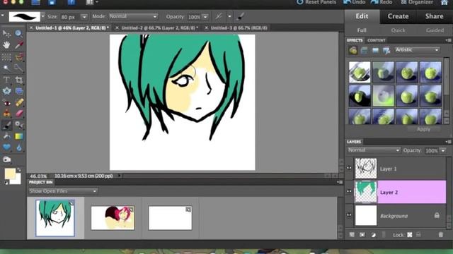Select the Magic Wand tool
Screen dimensions: 453x254
6,68
